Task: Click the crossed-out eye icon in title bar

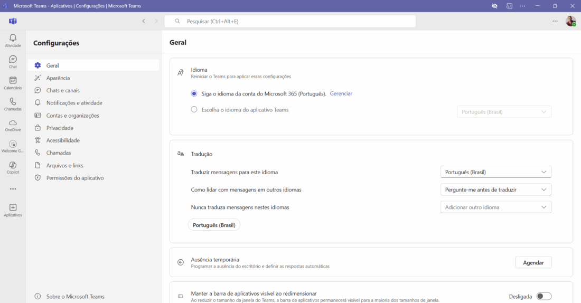Action: [x=495, y=6]
